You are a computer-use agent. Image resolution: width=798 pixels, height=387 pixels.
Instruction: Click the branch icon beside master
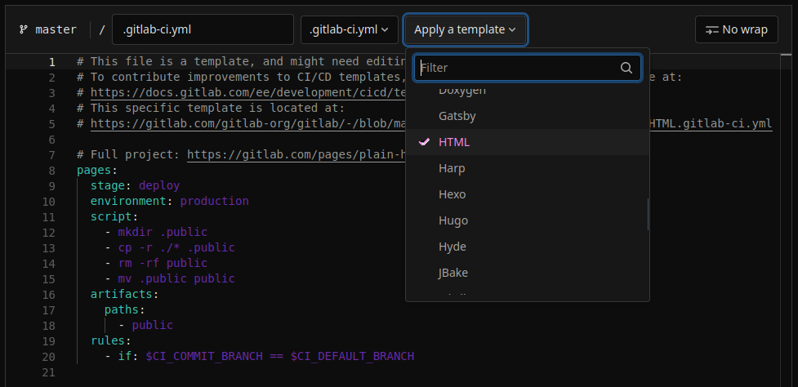click(23, 29)
